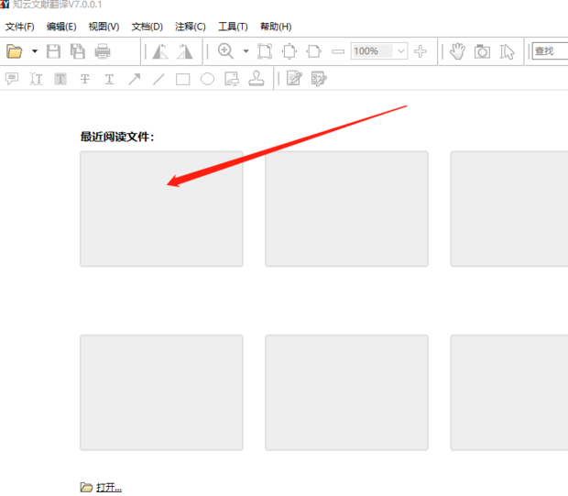Select the text selection cursor tool
Screen dimensions: 568x496
507,51
